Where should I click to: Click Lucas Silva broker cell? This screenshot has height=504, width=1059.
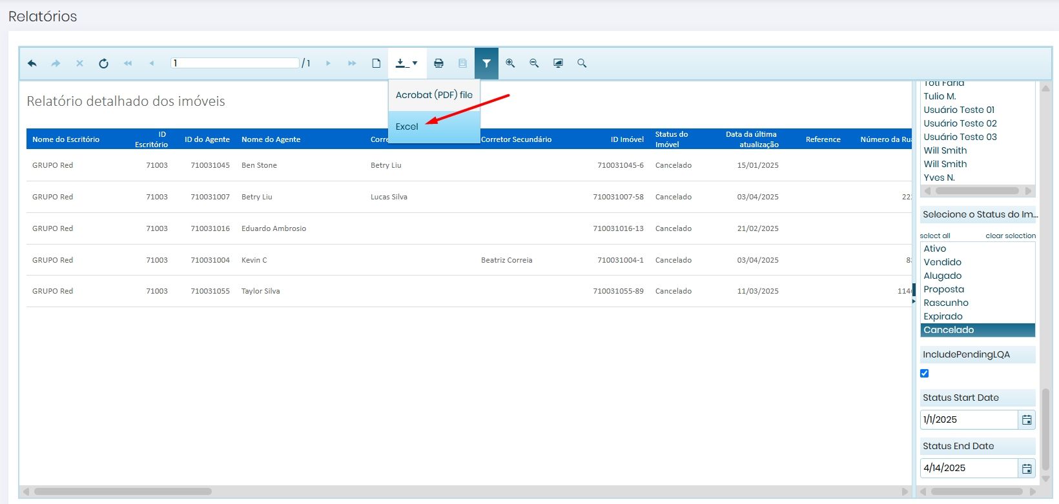389,197
